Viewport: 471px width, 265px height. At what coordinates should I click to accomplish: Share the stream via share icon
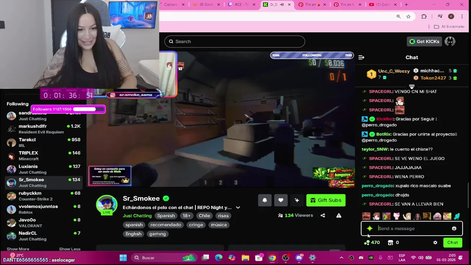tap(323, 216)
